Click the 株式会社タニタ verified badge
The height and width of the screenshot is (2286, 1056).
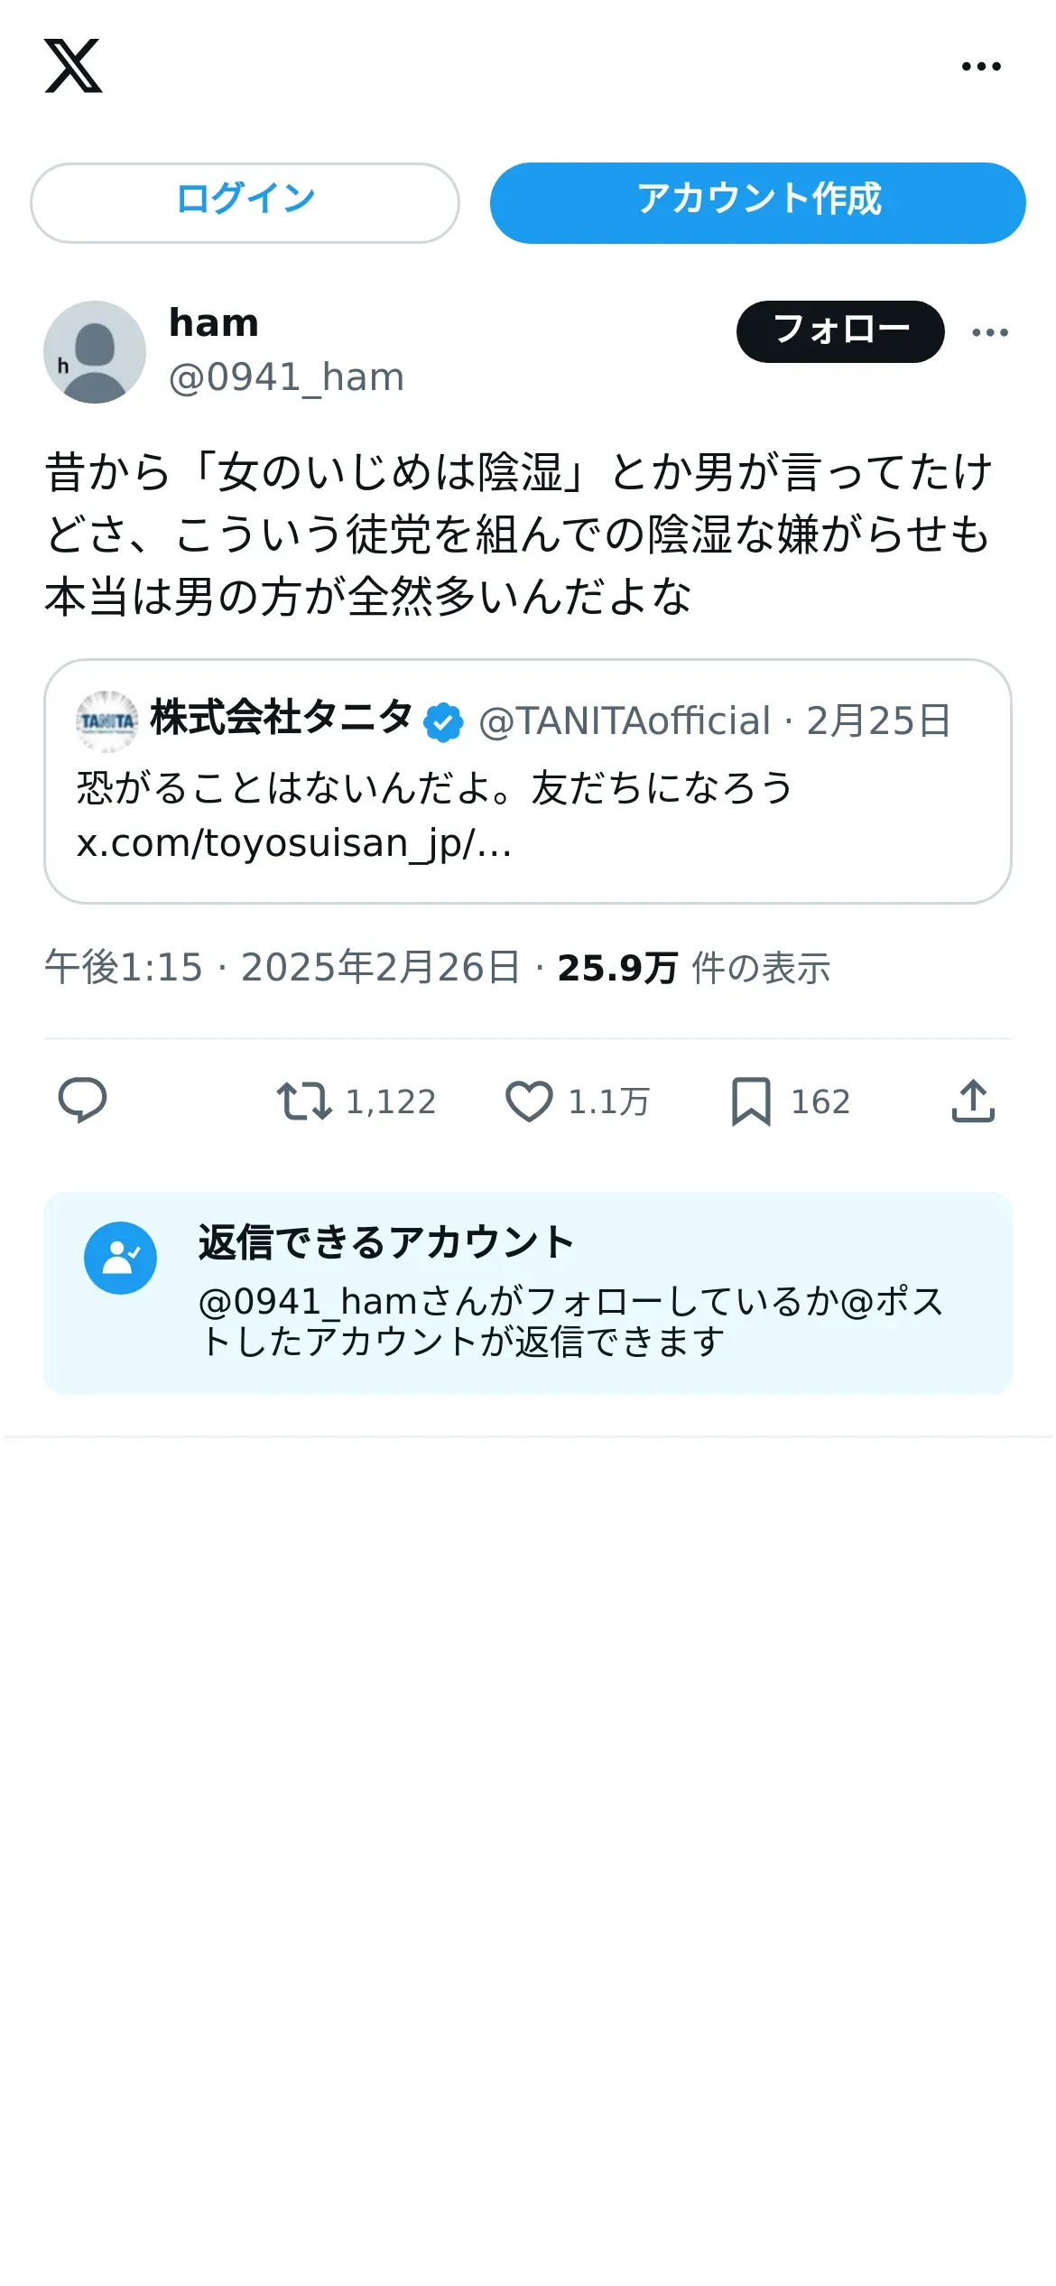click(443, 722)
